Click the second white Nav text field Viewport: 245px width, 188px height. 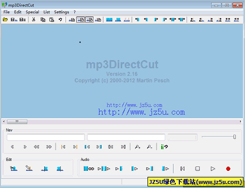(x=126, y=137)
